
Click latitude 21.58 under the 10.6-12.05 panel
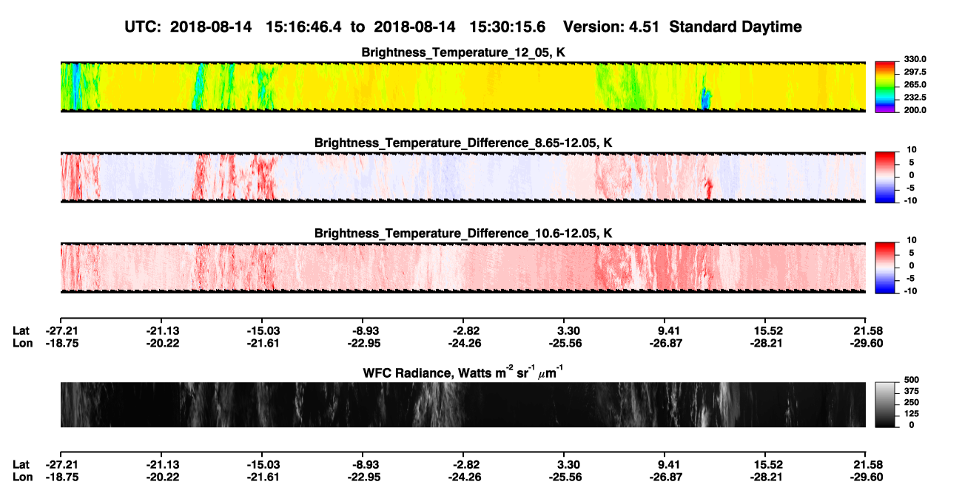coord(867,331)
